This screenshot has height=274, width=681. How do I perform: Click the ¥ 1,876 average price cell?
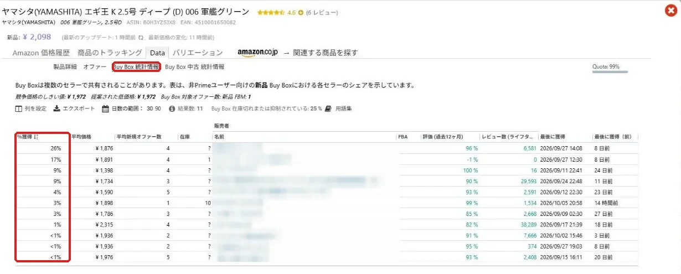point(104,148)
